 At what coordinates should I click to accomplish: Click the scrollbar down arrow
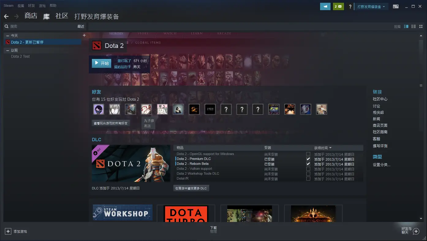pos(421,219)
